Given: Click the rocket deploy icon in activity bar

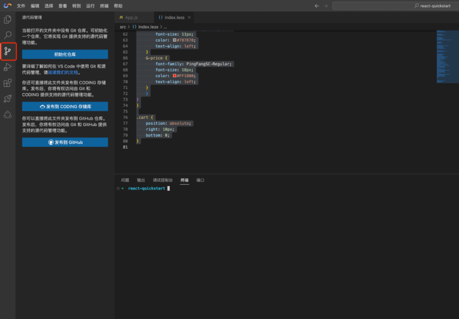Looking at the screenshot, I should [x=7, y=99].
